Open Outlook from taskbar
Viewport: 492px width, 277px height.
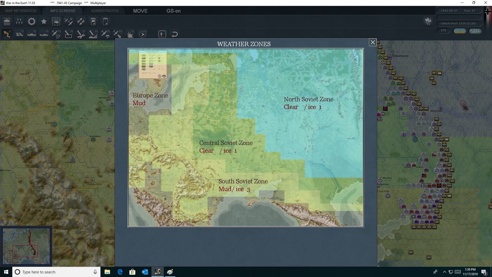tap(145, 272)
